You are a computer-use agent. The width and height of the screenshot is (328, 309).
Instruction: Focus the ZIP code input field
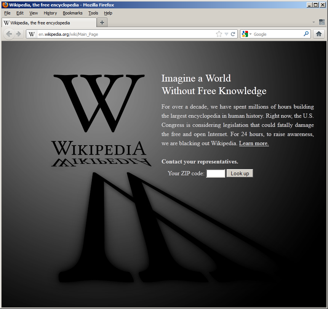tap(216, 173)
